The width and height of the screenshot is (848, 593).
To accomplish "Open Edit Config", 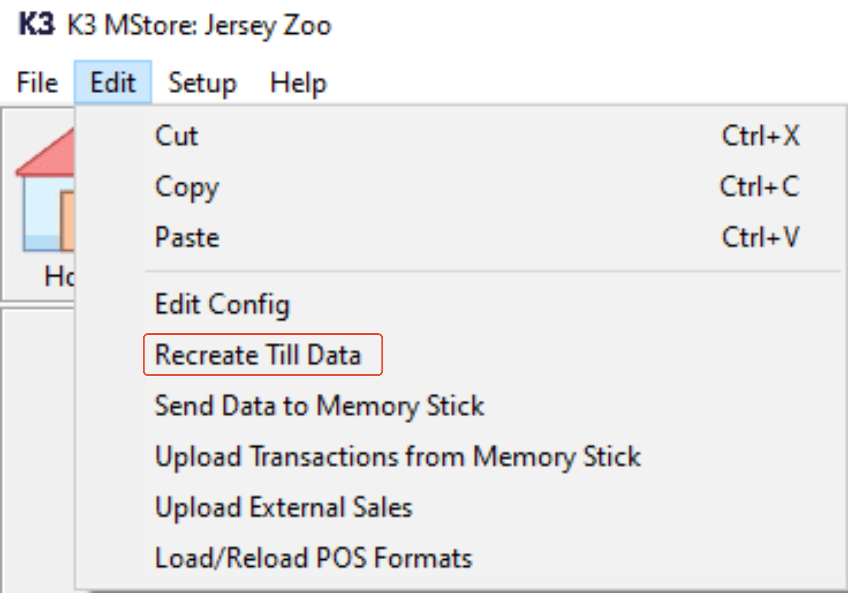I will [x=222, y=304].
